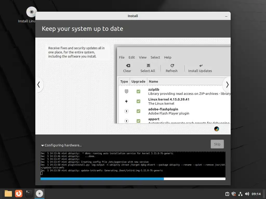Click the round colorful spinner icon
The image size is (266, 199).
click(217, 129)
